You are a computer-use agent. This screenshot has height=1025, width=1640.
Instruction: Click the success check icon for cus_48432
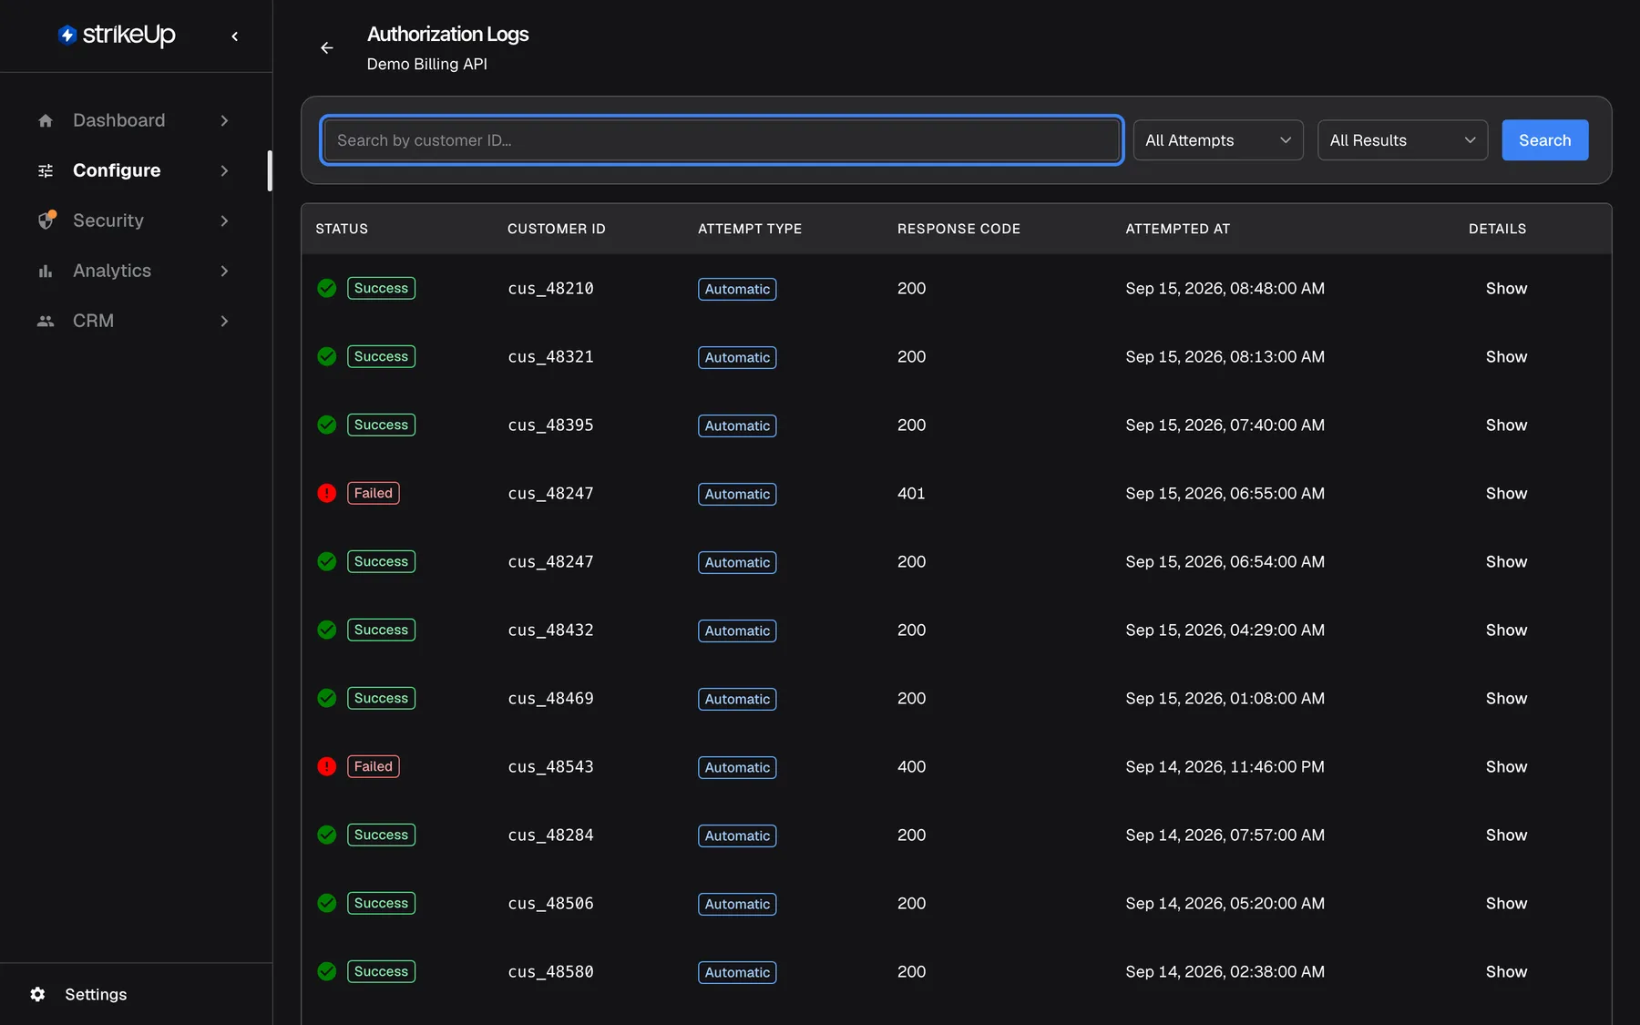327,630
